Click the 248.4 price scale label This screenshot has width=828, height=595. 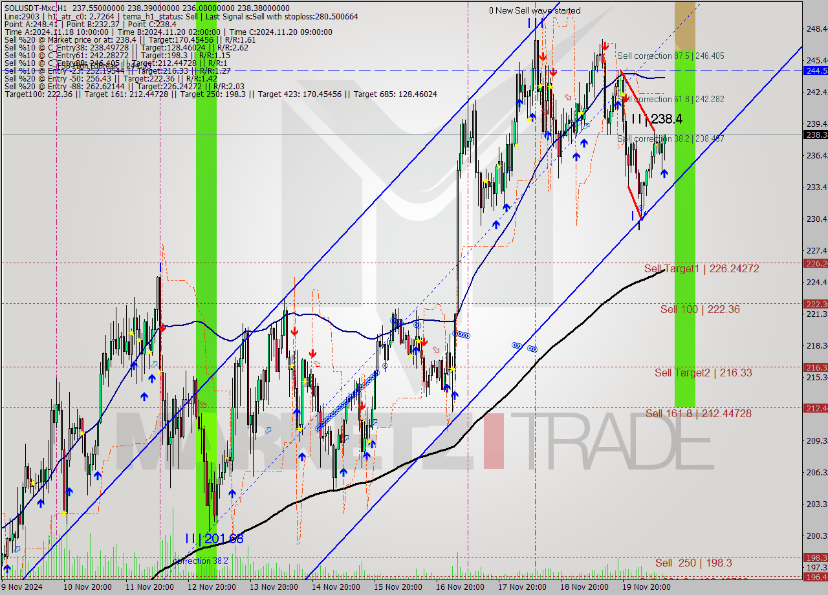click(x=816, y=28)
